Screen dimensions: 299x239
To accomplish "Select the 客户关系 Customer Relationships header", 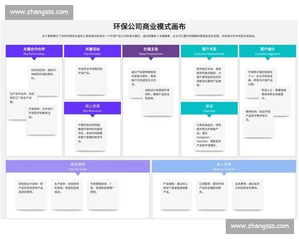I will (209, 51).
